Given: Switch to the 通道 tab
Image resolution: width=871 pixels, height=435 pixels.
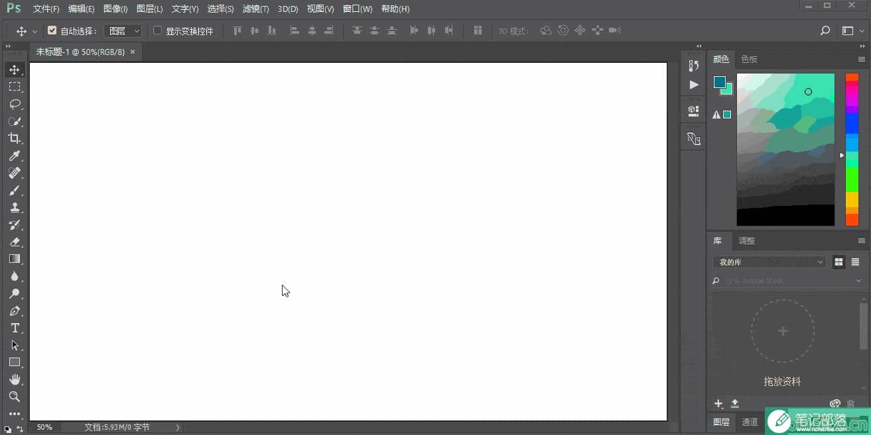Looking at the screenshot, I should [750, 422].
